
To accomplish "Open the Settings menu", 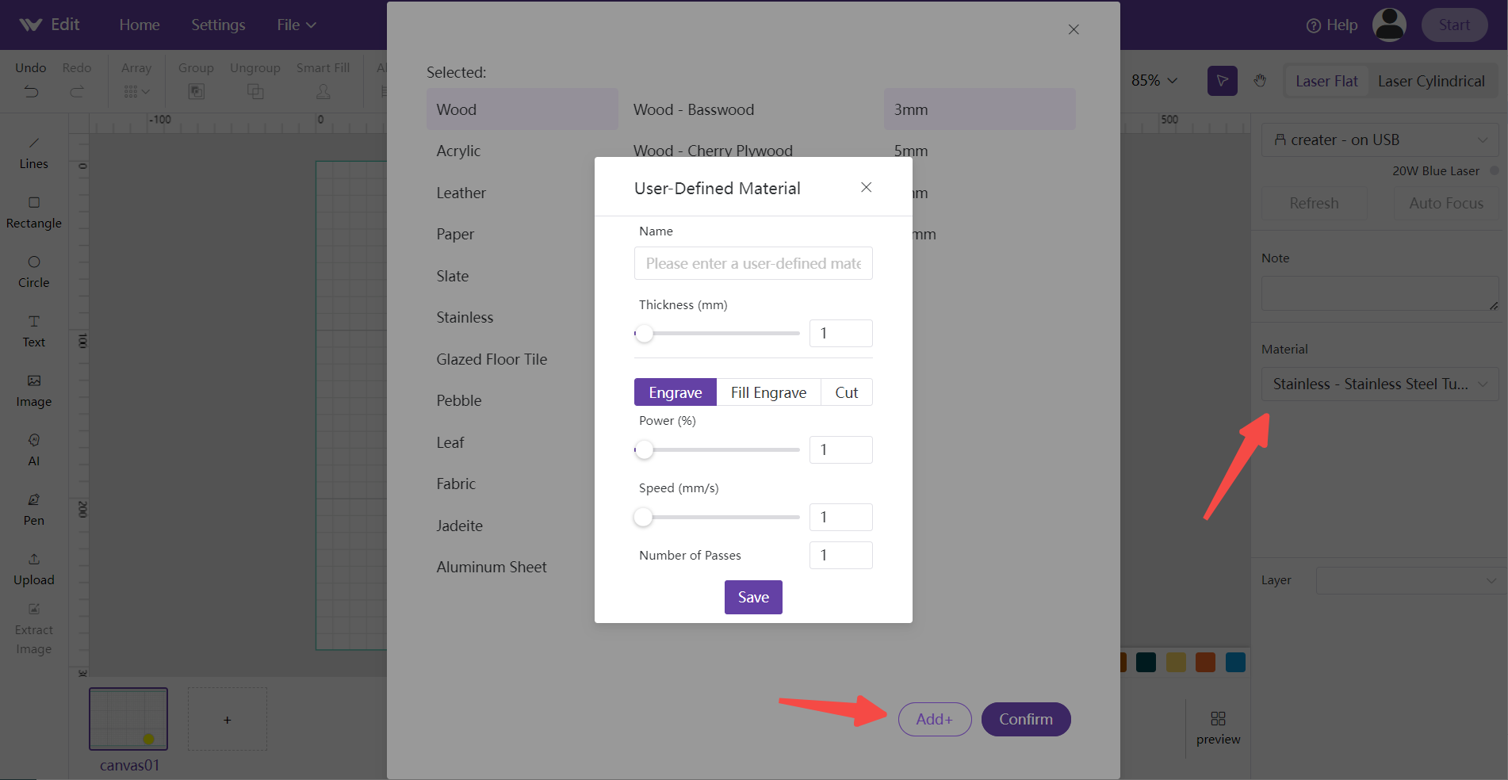I will 218,25.
